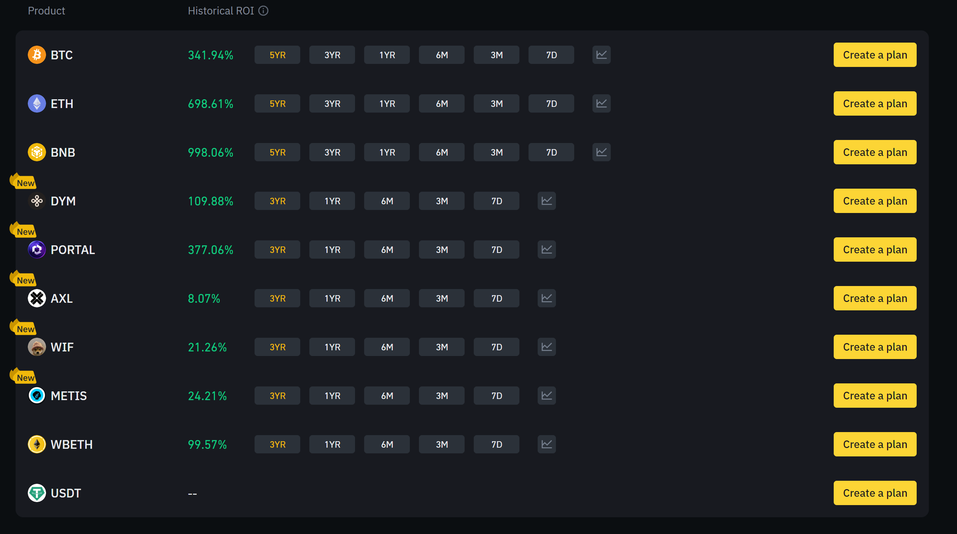Click Create a plan for WIF
957x534 pixels.
[875, 347]
